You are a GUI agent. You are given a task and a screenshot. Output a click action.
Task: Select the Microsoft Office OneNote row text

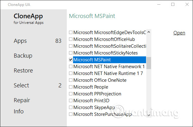coord(100,80)
